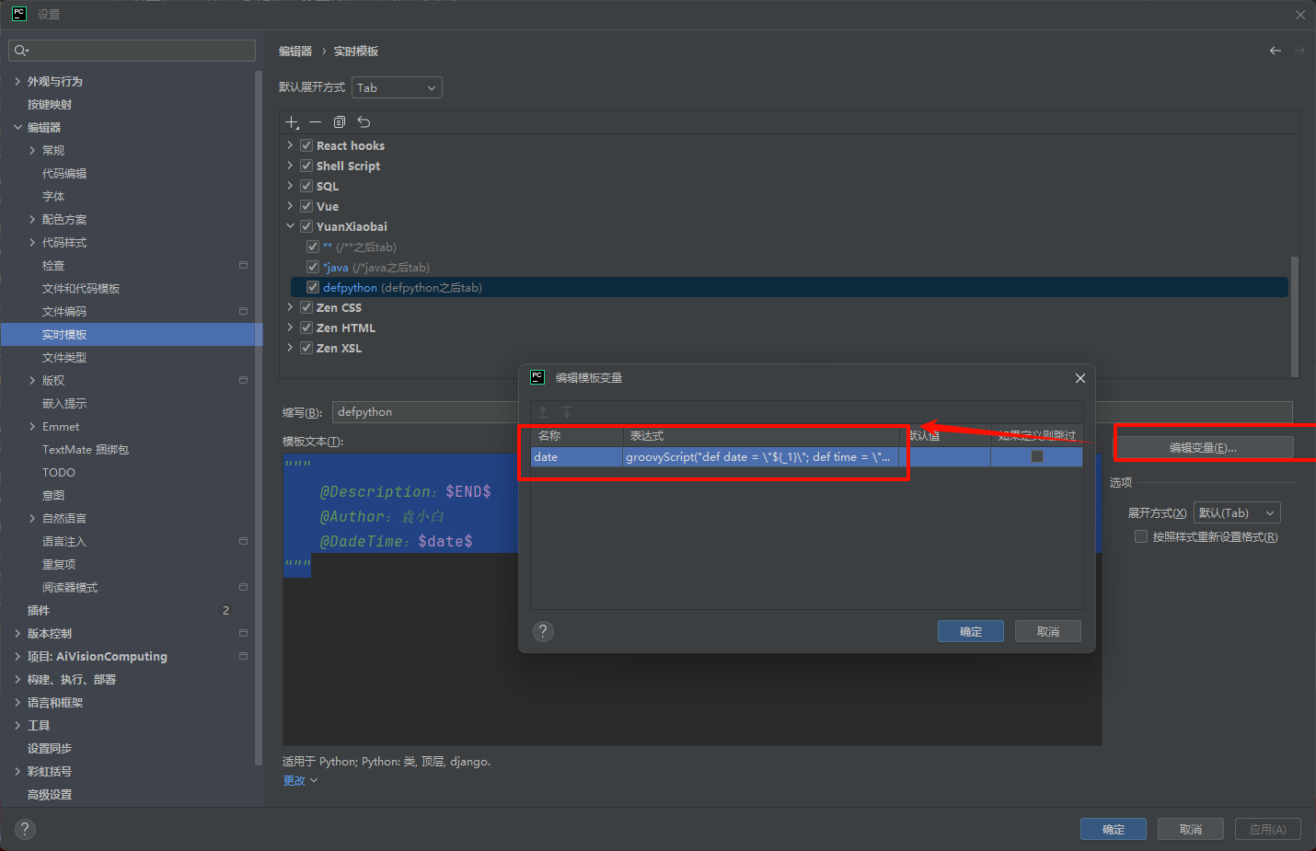1316x851 pixels.
Task: Expand the Zen HTML template group
Action: pos(290,328)
